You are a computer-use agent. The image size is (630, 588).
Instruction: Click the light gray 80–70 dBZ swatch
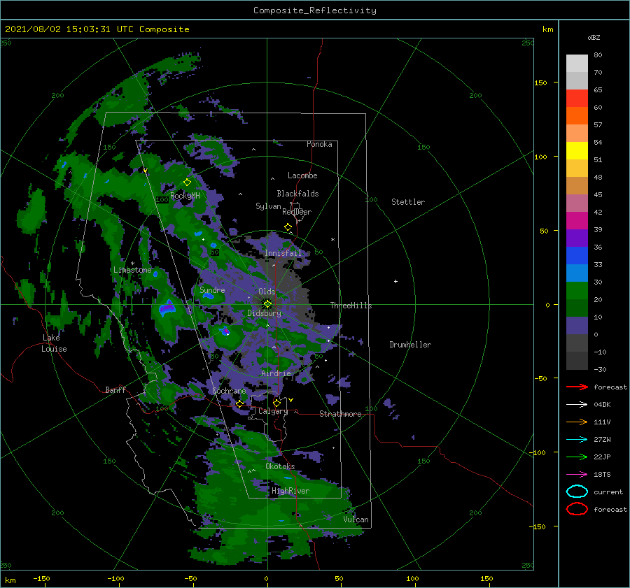pyautogui.click(x=577, y=64)
